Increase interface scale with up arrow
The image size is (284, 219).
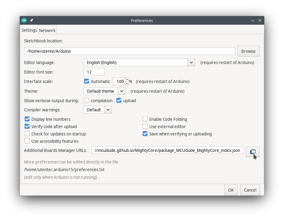click(127, 80)
